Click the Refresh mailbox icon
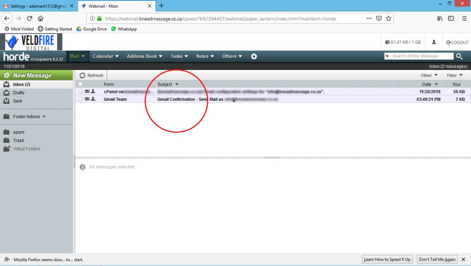 82,75
